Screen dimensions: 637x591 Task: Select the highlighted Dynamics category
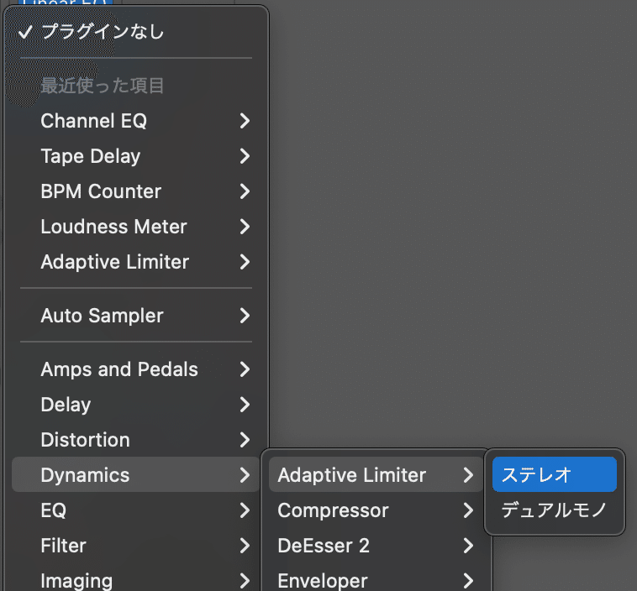point(85,475)
